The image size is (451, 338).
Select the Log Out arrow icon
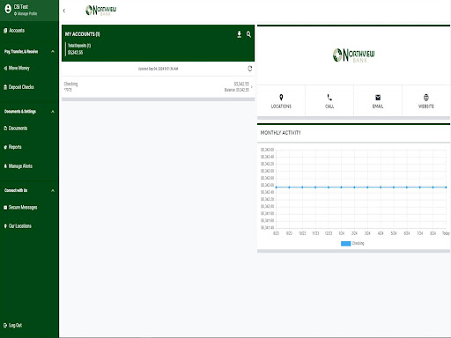(5, 325)
